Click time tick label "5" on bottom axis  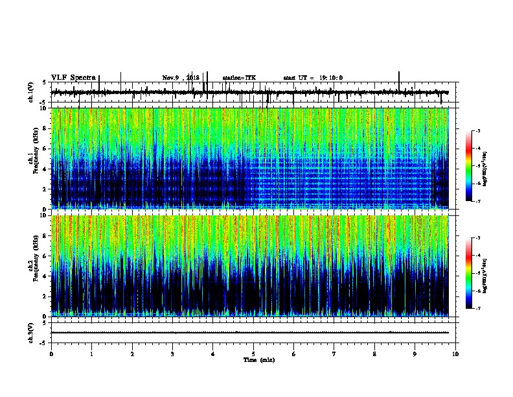click(x=253, y=354)
